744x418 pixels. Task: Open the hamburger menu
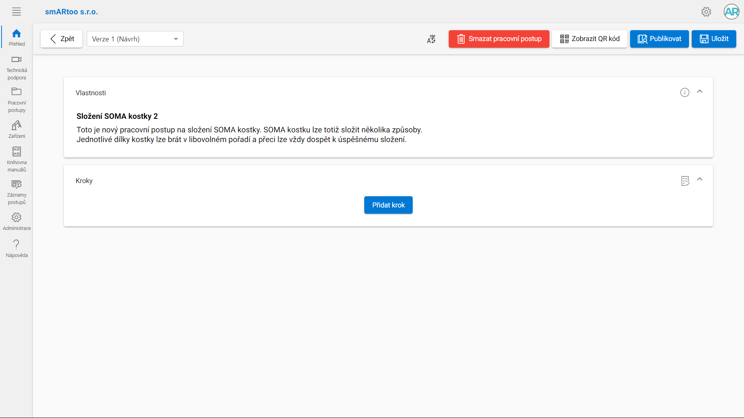click(x=16, y=12)
